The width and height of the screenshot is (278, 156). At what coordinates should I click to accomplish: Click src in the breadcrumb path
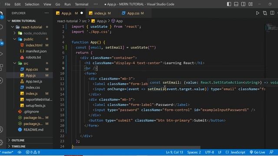click(84, 21)
